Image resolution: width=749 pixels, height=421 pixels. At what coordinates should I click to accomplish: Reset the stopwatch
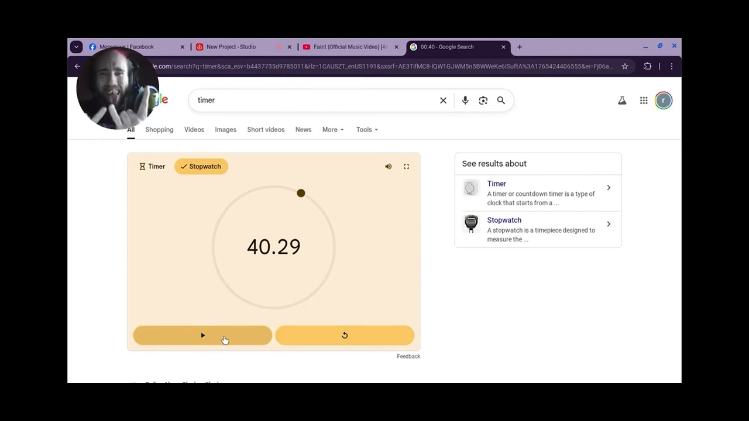345,335
